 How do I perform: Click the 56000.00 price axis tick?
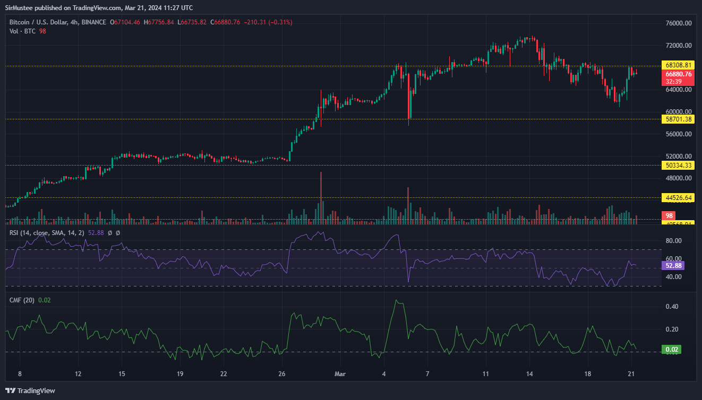click(x=678, y=134)
